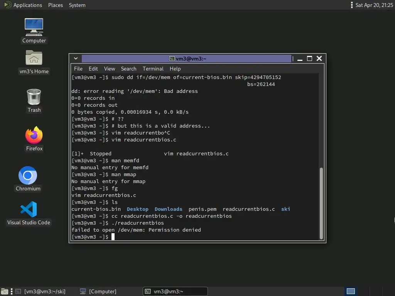
Task: Open the terminal Help menu
Action: coord(175,69)
